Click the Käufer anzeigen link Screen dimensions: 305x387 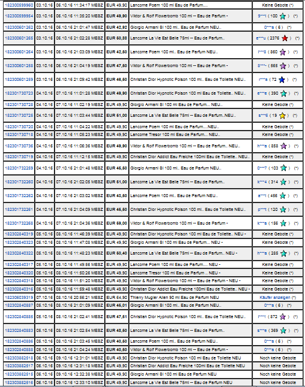point(275,297)
